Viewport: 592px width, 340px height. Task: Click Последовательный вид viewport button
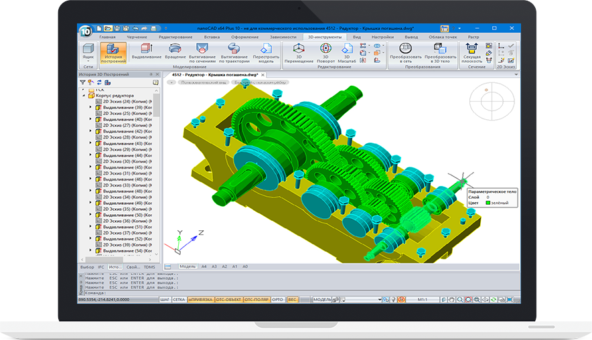pos(204,82)
